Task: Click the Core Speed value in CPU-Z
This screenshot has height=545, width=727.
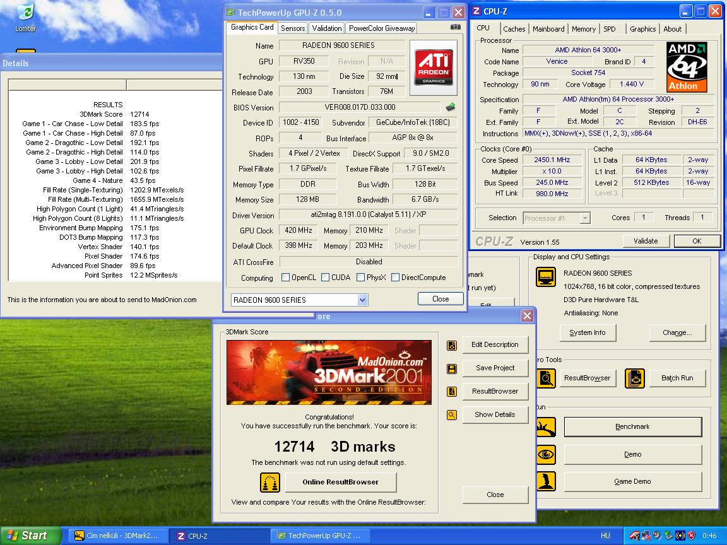Action: coord(552,160)
